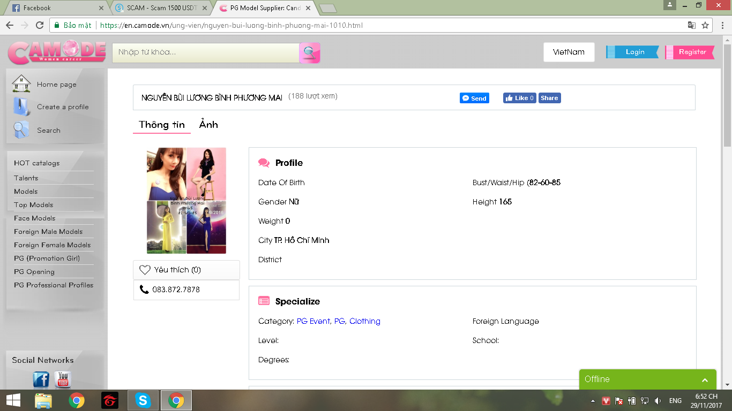The image size is (732, 411).
Task: Click the CAMODE logo
Action: click(57, 52)
